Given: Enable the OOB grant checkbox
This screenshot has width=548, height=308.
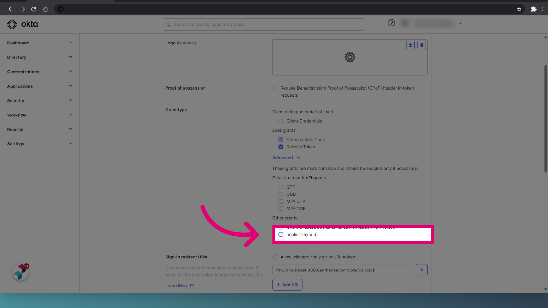Looking at the screenshot, I should click(281, 194).
